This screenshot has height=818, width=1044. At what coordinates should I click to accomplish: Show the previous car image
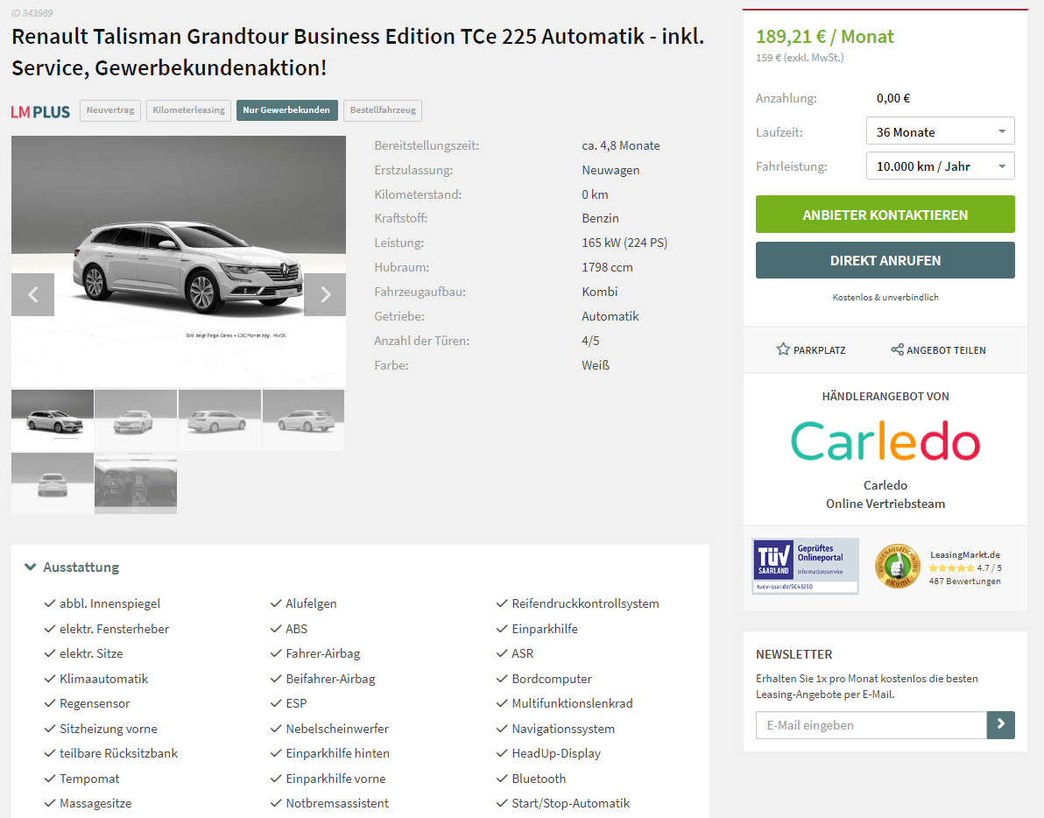click(x=32, y=294)
